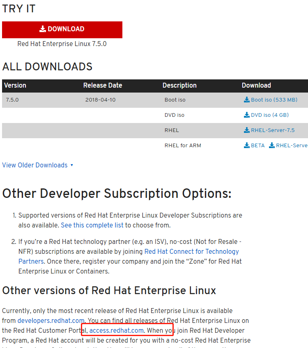The height and width of the screenshot is (348, 308).
Task: Click the Download column header
Action: (256, 86)
